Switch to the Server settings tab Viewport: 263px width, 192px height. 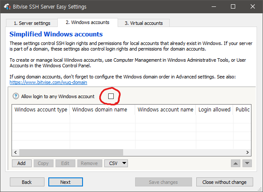[x=32, y=23]
